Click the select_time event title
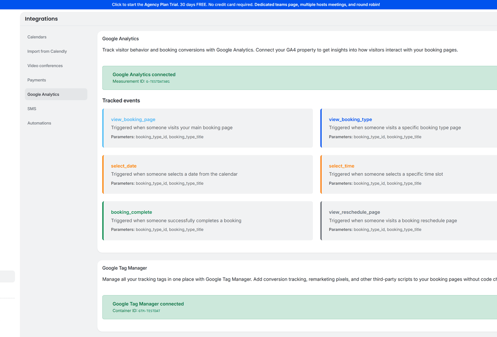 (x=341, y=166)
